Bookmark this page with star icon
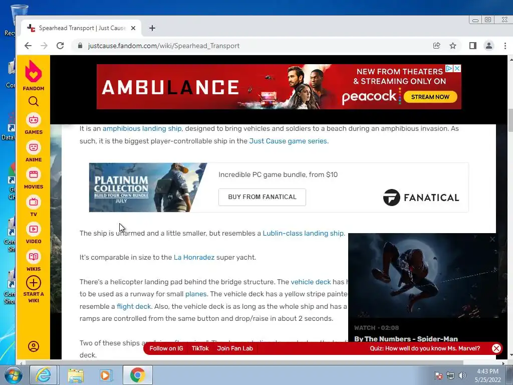513x385 pixels. (x=453, y=46)
